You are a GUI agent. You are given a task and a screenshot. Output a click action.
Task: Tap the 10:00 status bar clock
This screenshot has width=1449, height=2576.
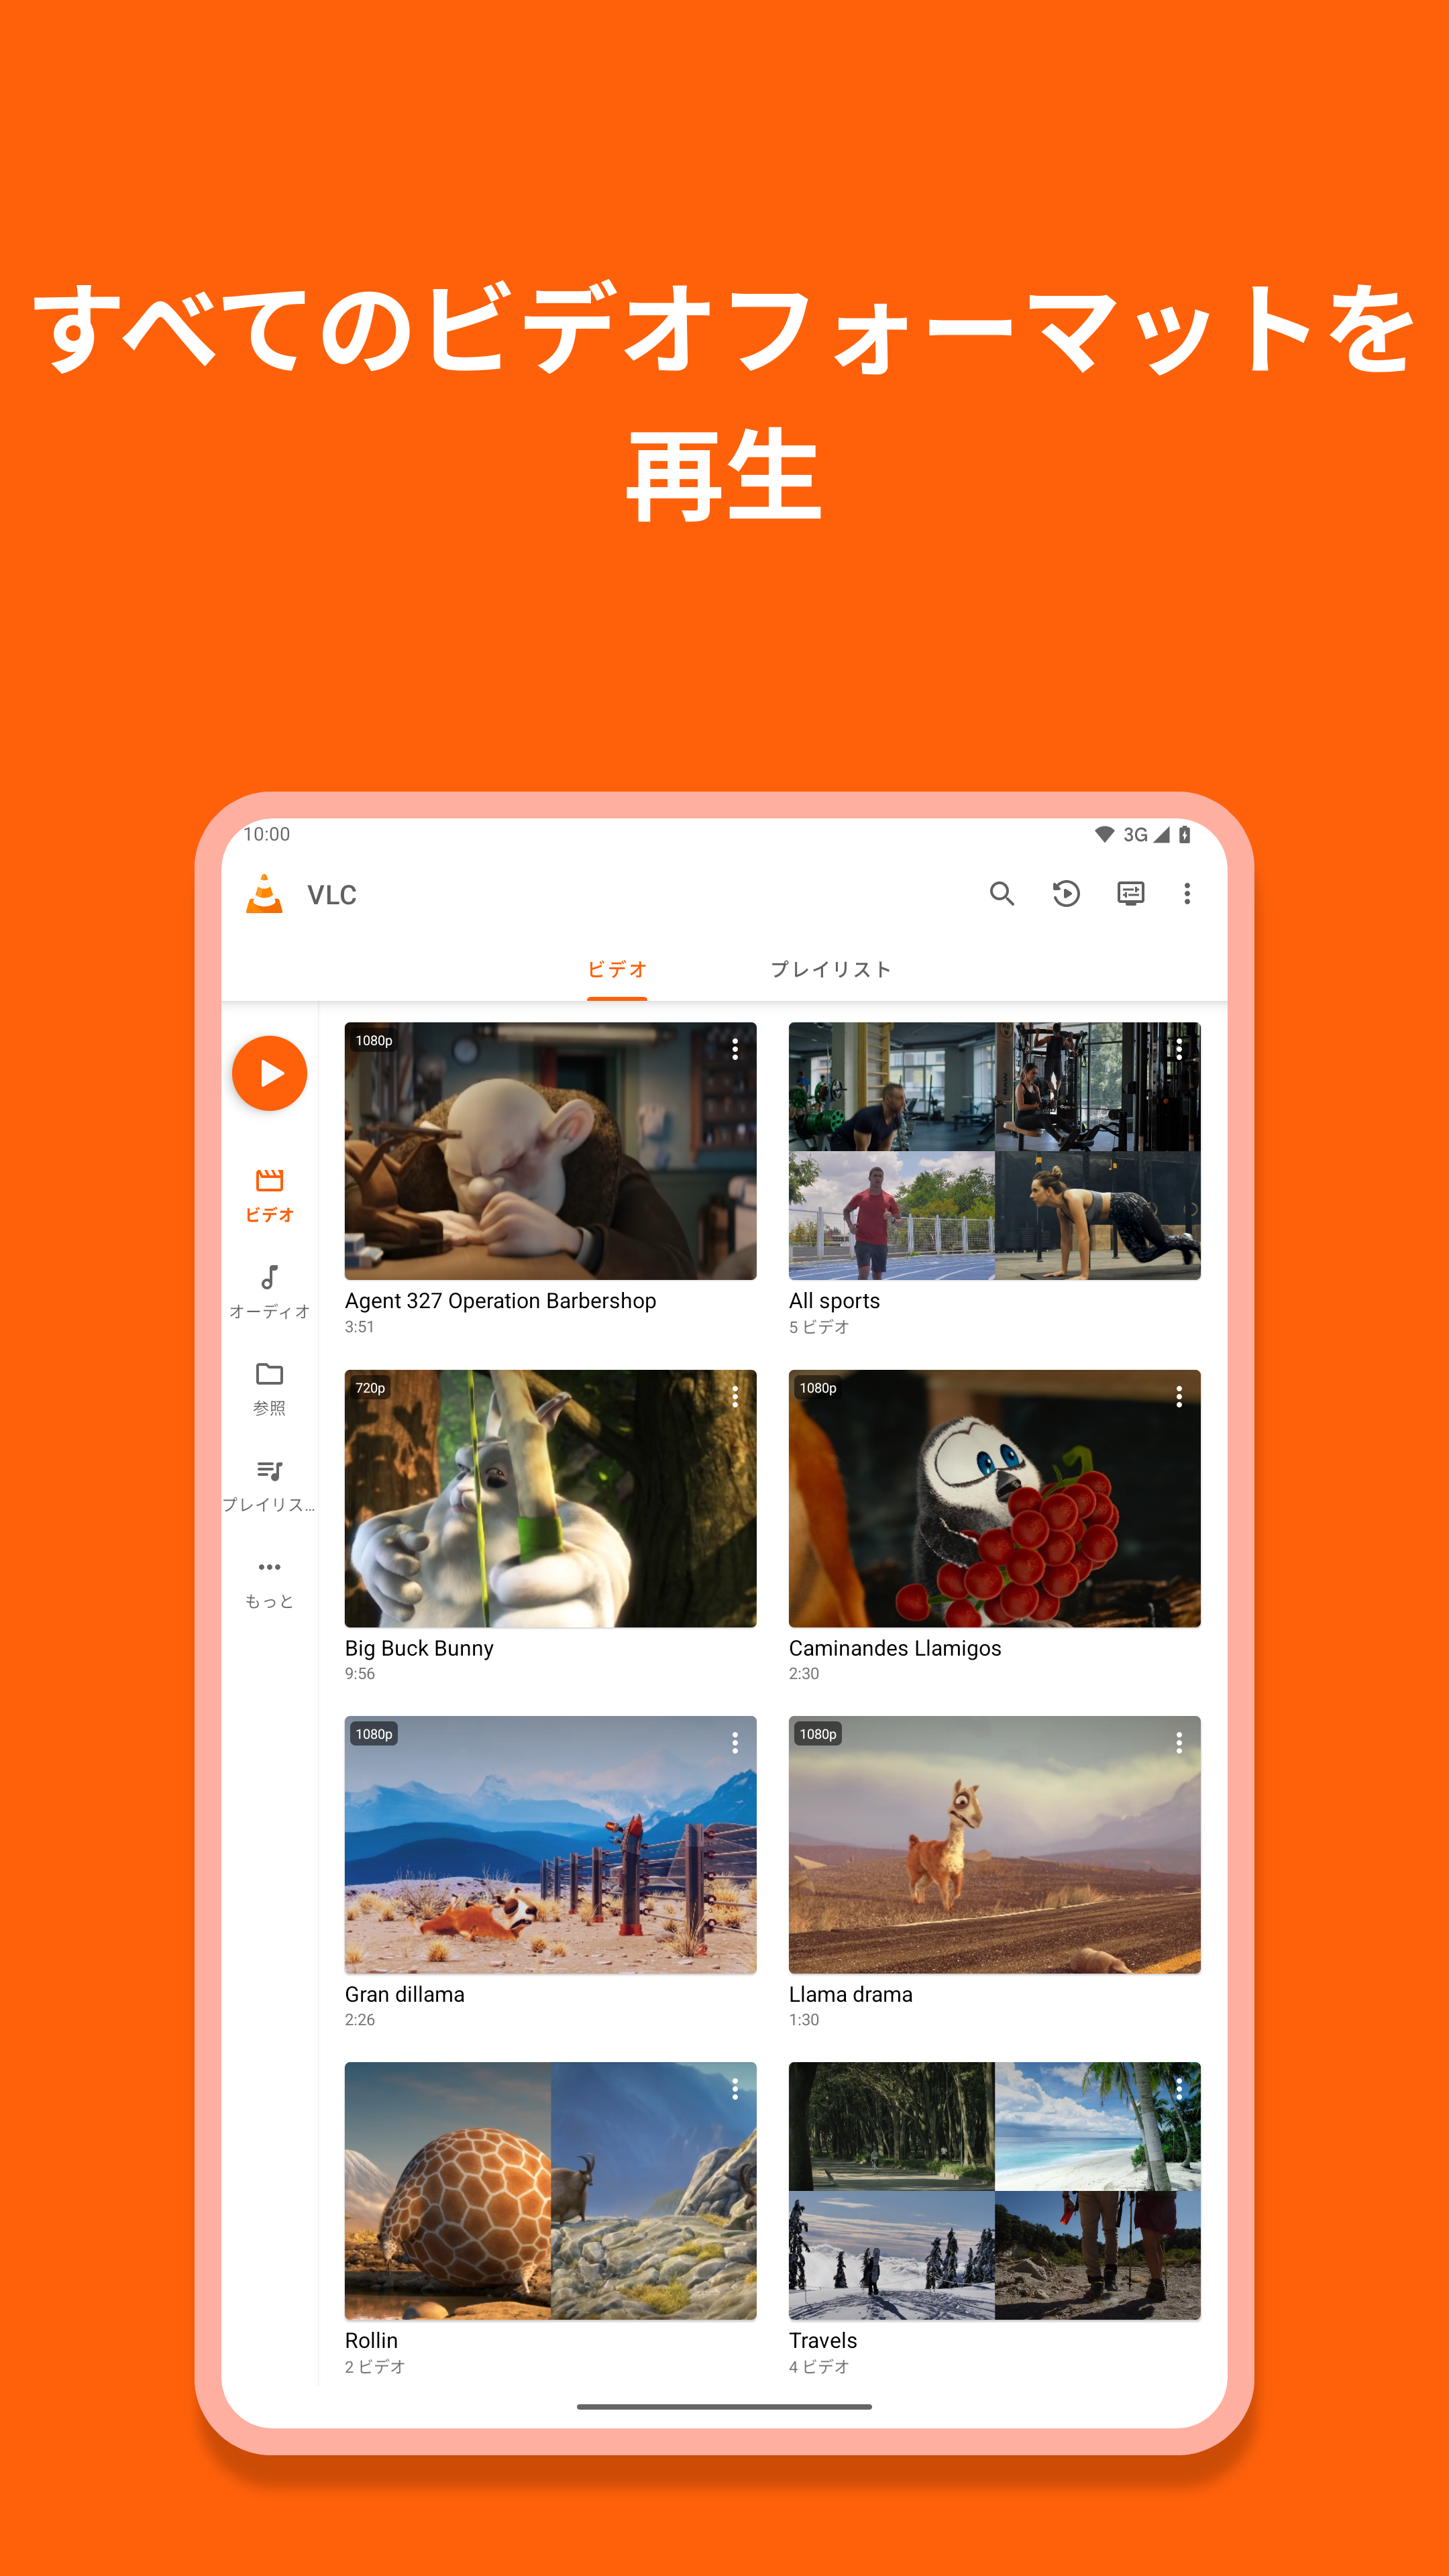coord(267,834)
